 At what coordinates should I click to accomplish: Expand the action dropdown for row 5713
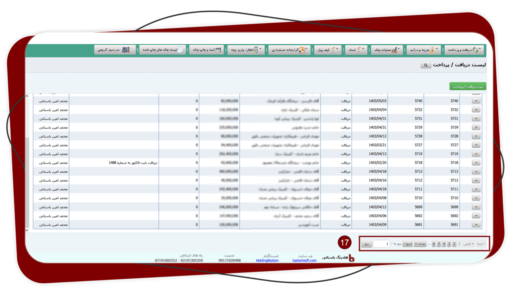coord(476,172)
